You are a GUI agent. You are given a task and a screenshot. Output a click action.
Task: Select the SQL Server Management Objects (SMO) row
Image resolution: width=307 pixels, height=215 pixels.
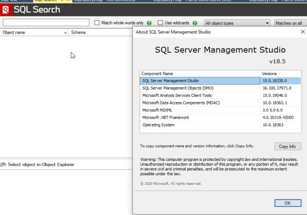[200, 88]
